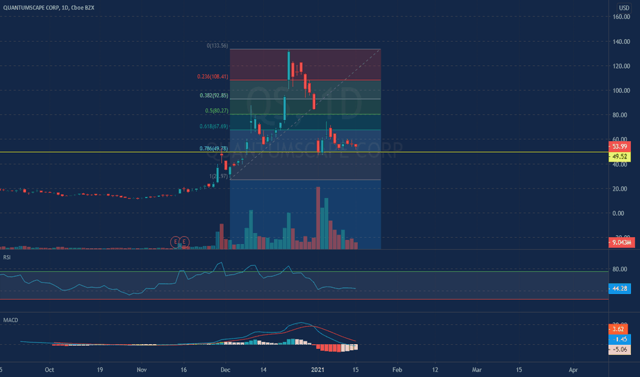Click the 14 date label after Dec
640x377 pixels.
(x=263, y=369)
